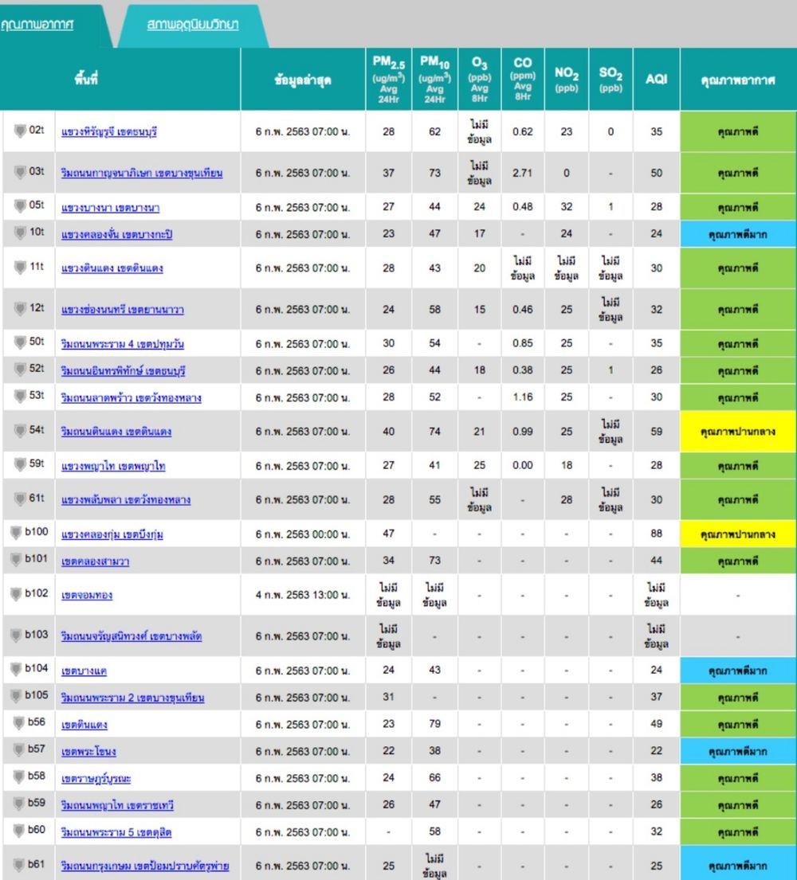Open the แขวงดินแดง เขตดินแดง link in row 11t
Image resolution: width=797 pixels, height=880 pixels.
point(112,268)
